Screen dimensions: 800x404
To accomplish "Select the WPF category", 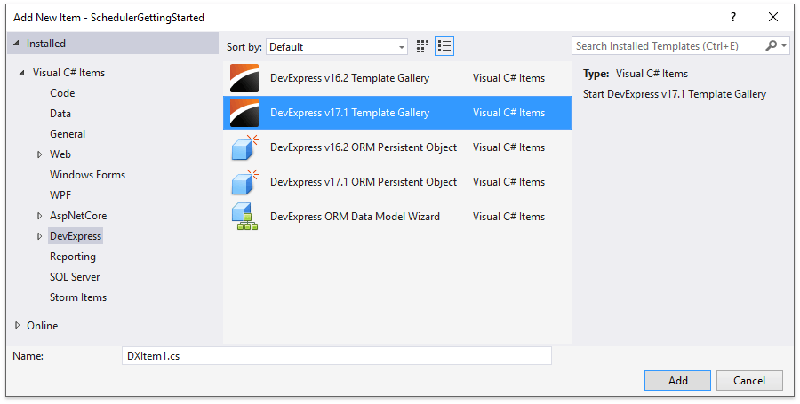I will tap(60, 195).
